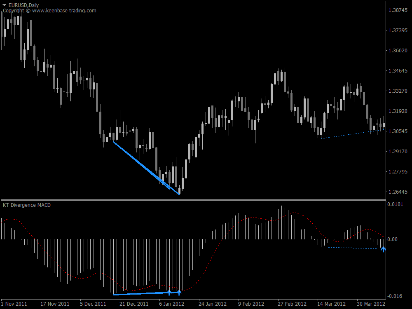Expand the EURUSD,Daily symbol dropdown triangle

click(x=4, y=4)
